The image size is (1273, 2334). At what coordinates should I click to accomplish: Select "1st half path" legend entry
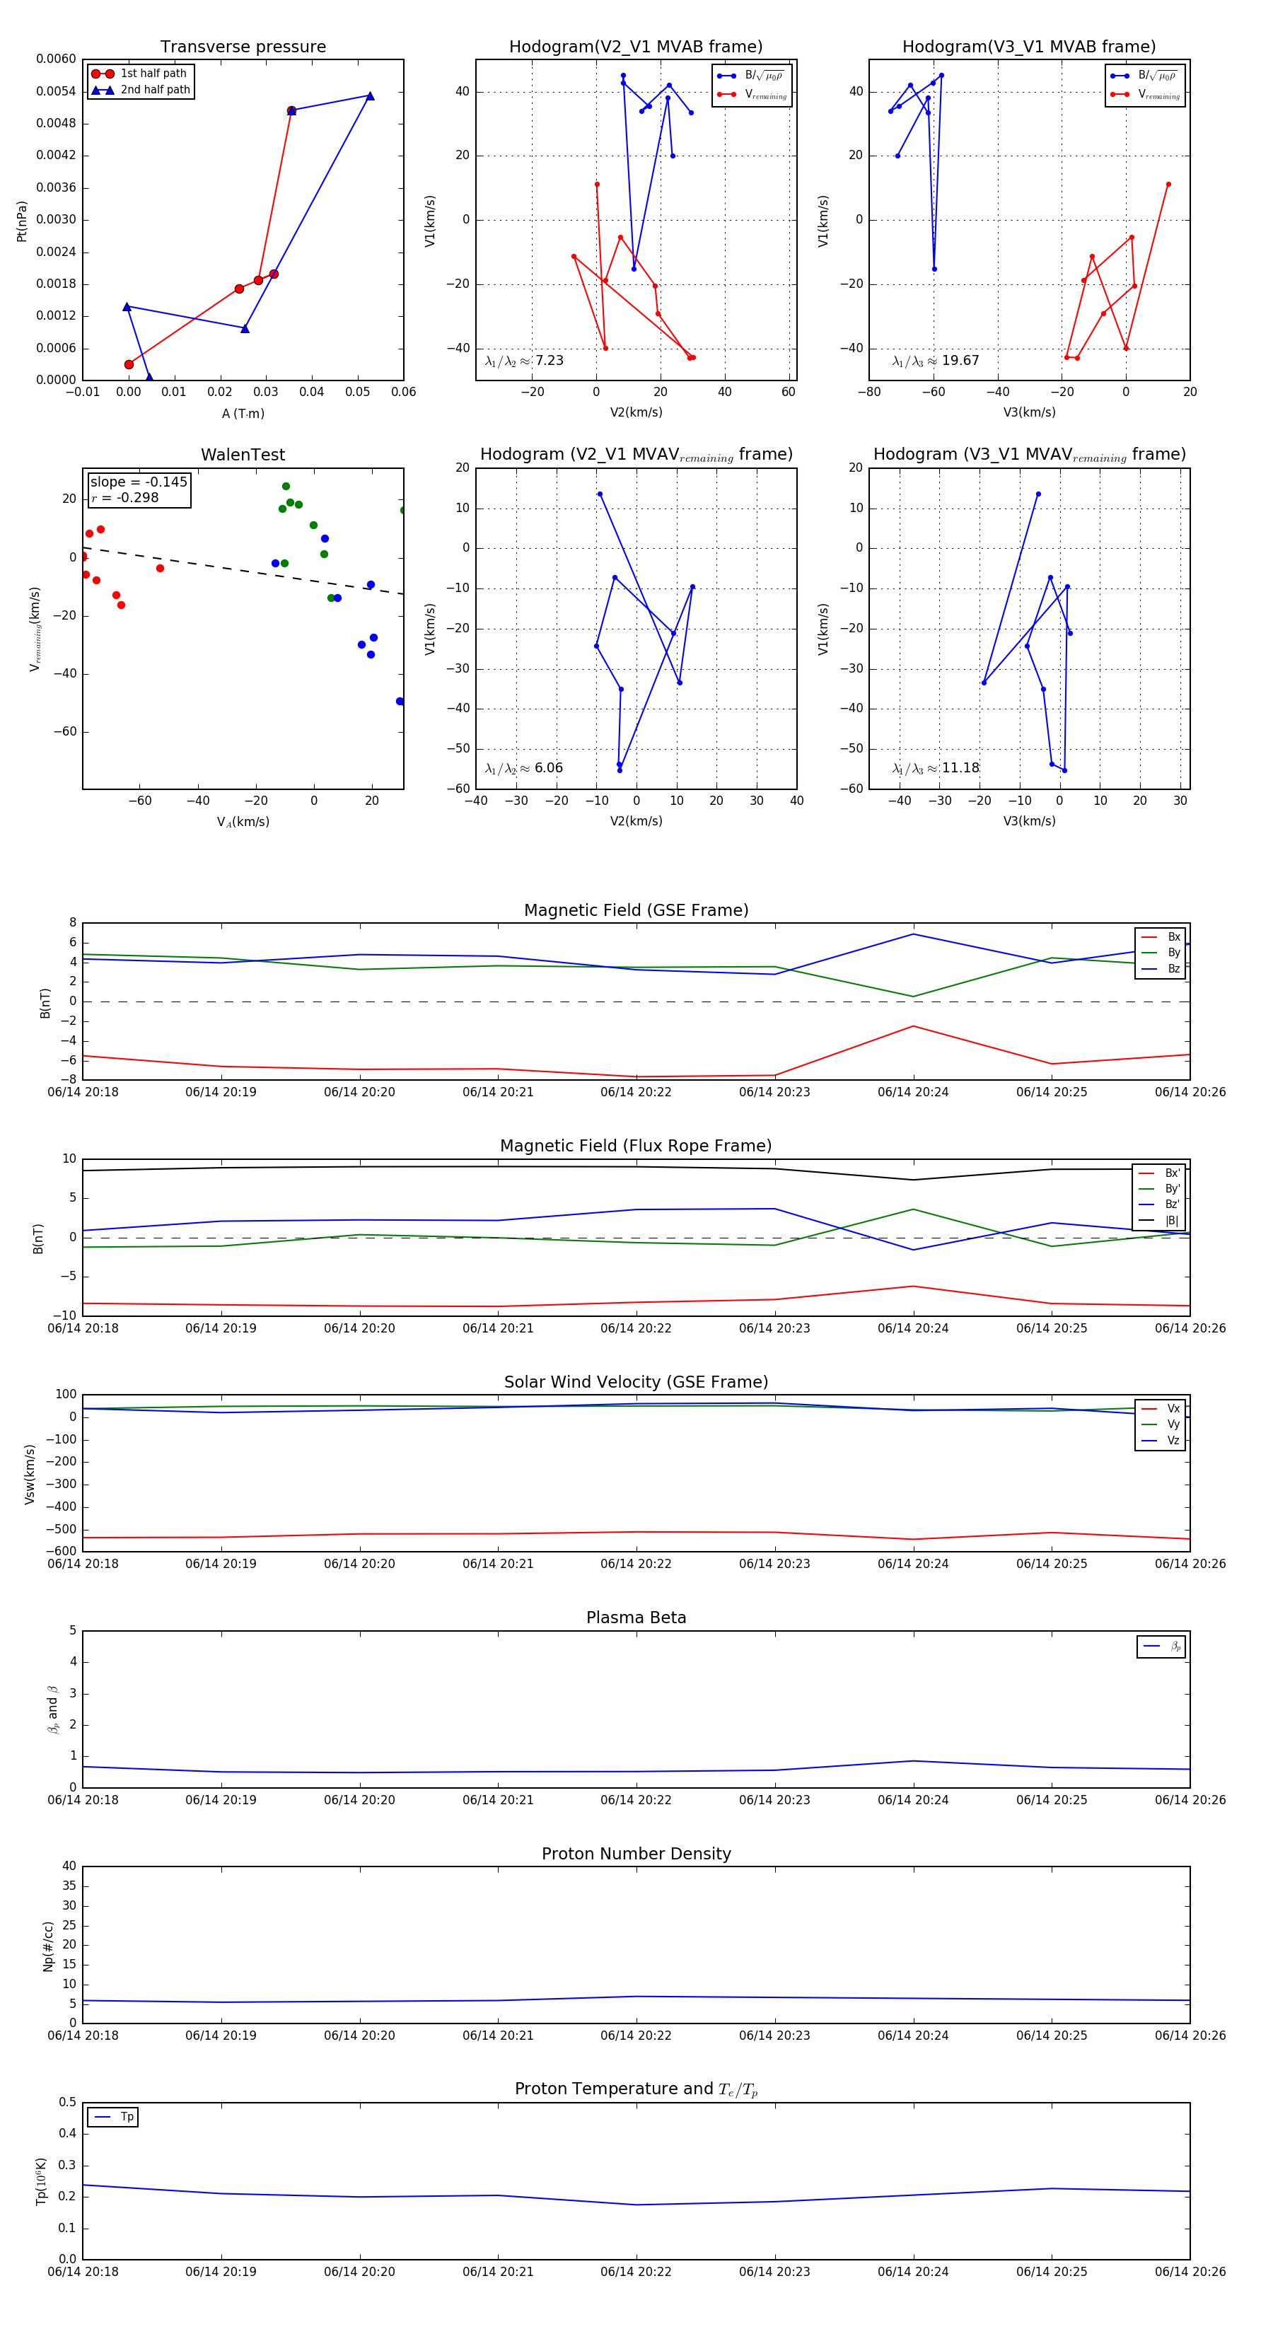(141, 74)
